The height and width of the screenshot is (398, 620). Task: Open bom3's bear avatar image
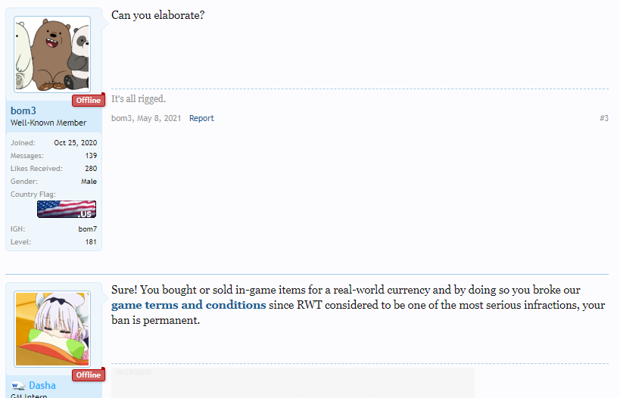[x=52, y=55]
